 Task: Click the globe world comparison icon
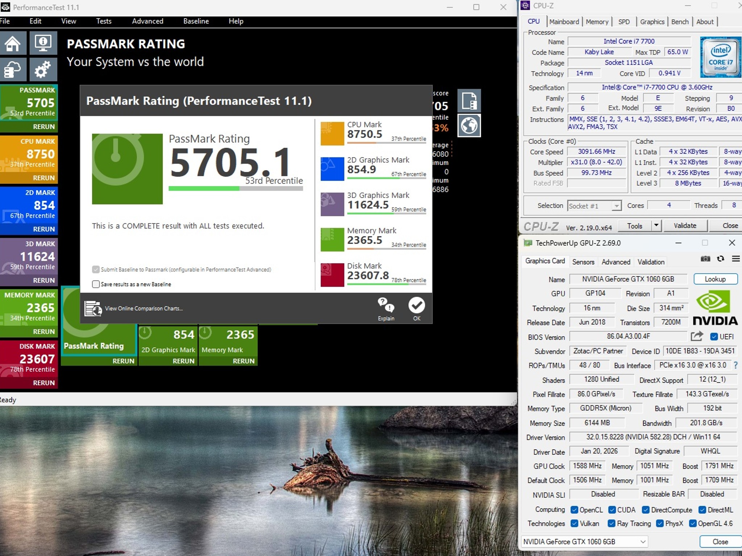pos(469,125)
